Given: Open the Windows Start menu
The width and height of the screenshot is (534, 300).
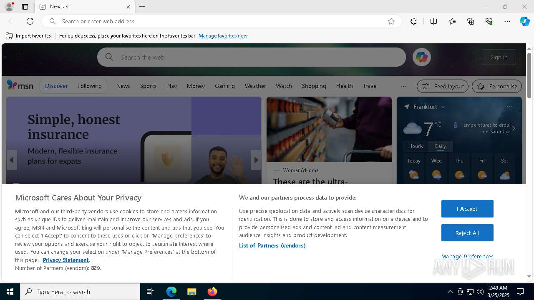Looking at the screenshot, I should point(10,292).
